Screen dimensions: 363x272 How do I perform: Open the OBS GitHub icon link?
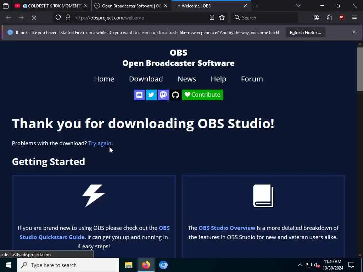point(175,95)
